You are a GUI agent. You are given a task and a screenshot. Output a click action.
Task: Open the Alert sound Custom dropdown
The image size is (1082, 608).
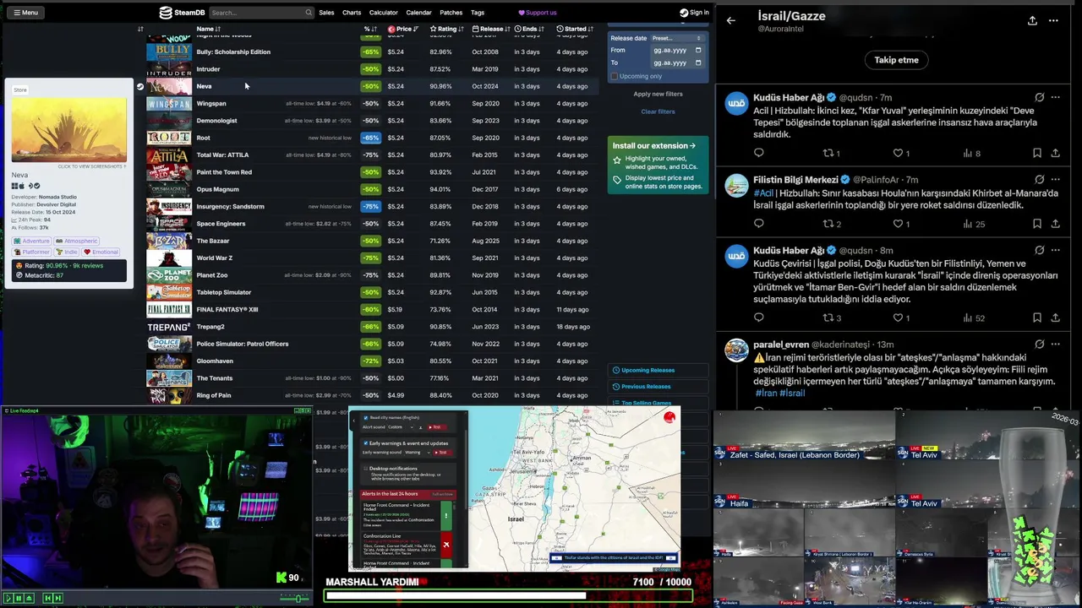(401, 427)
